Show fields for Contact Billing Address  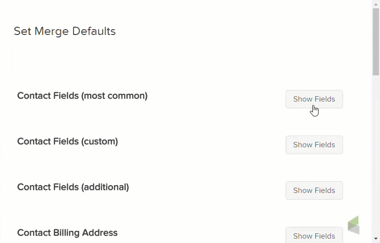[x=314, y=236]
